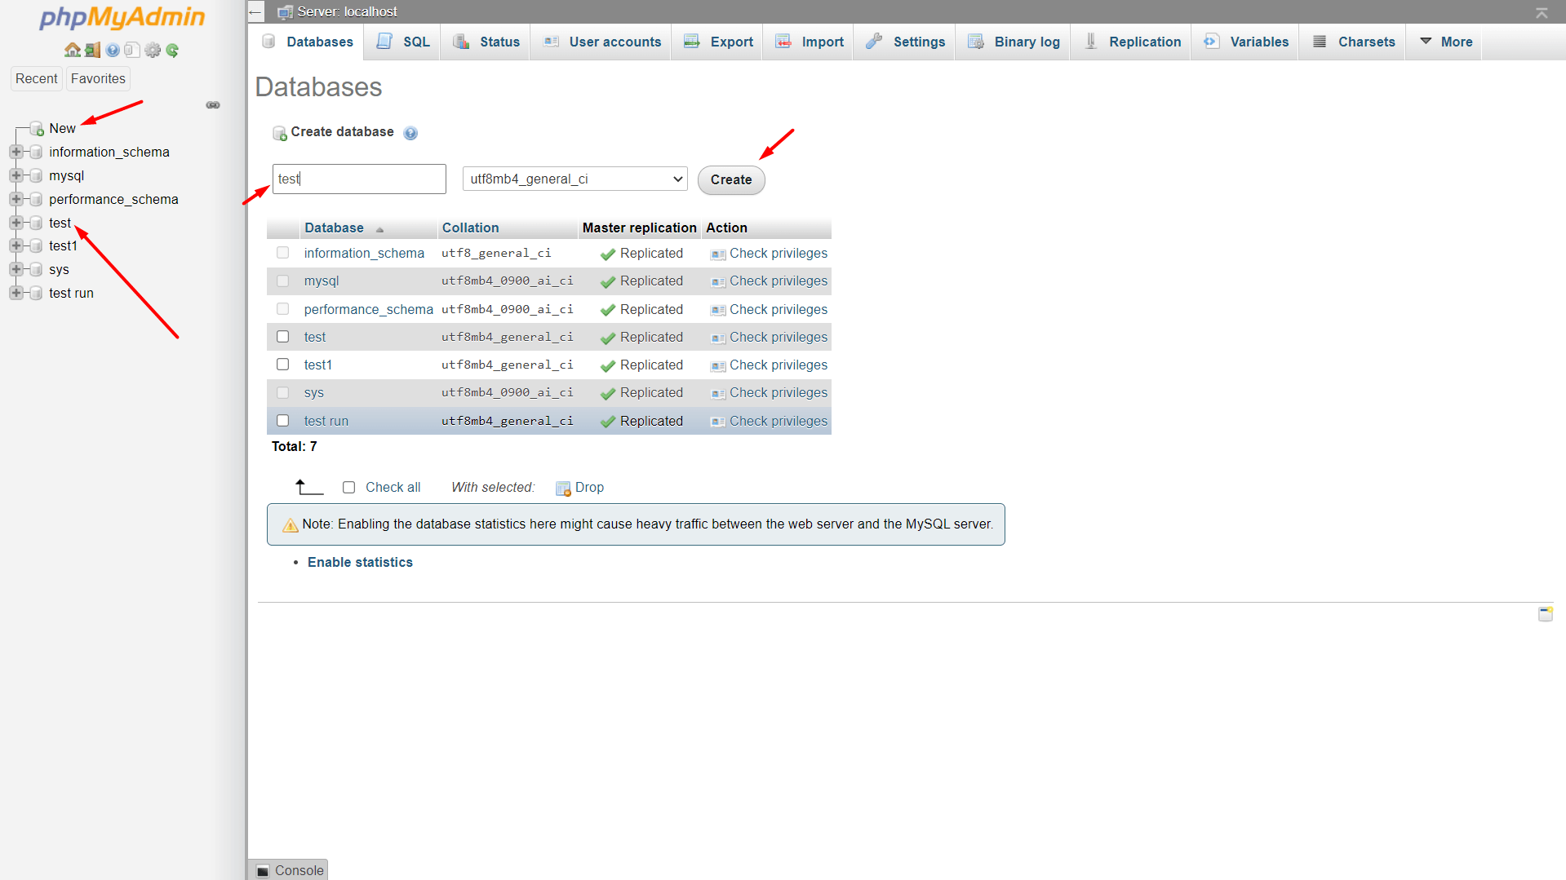The width and height of the screenshot is (1566, 880).
Task: Tick the checkbox for test run row
Action: 283,421
